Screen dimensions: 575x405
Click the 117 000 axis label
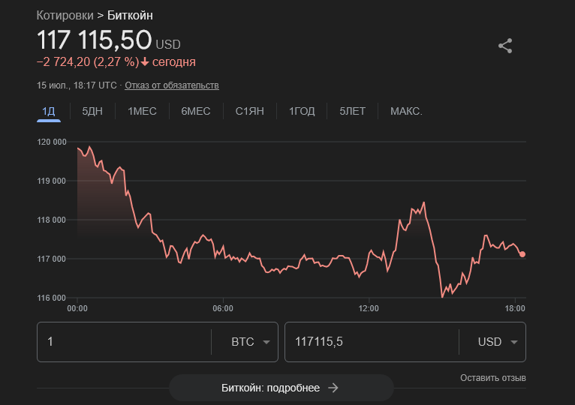coord(51,259)
